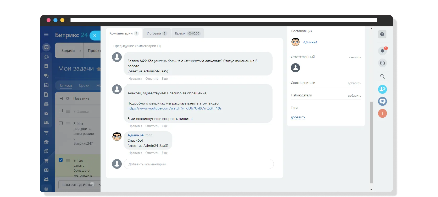The width and height of the screenshot is (438, 197).
Task: Click добавить under Теги
Action: pos(298,117)
